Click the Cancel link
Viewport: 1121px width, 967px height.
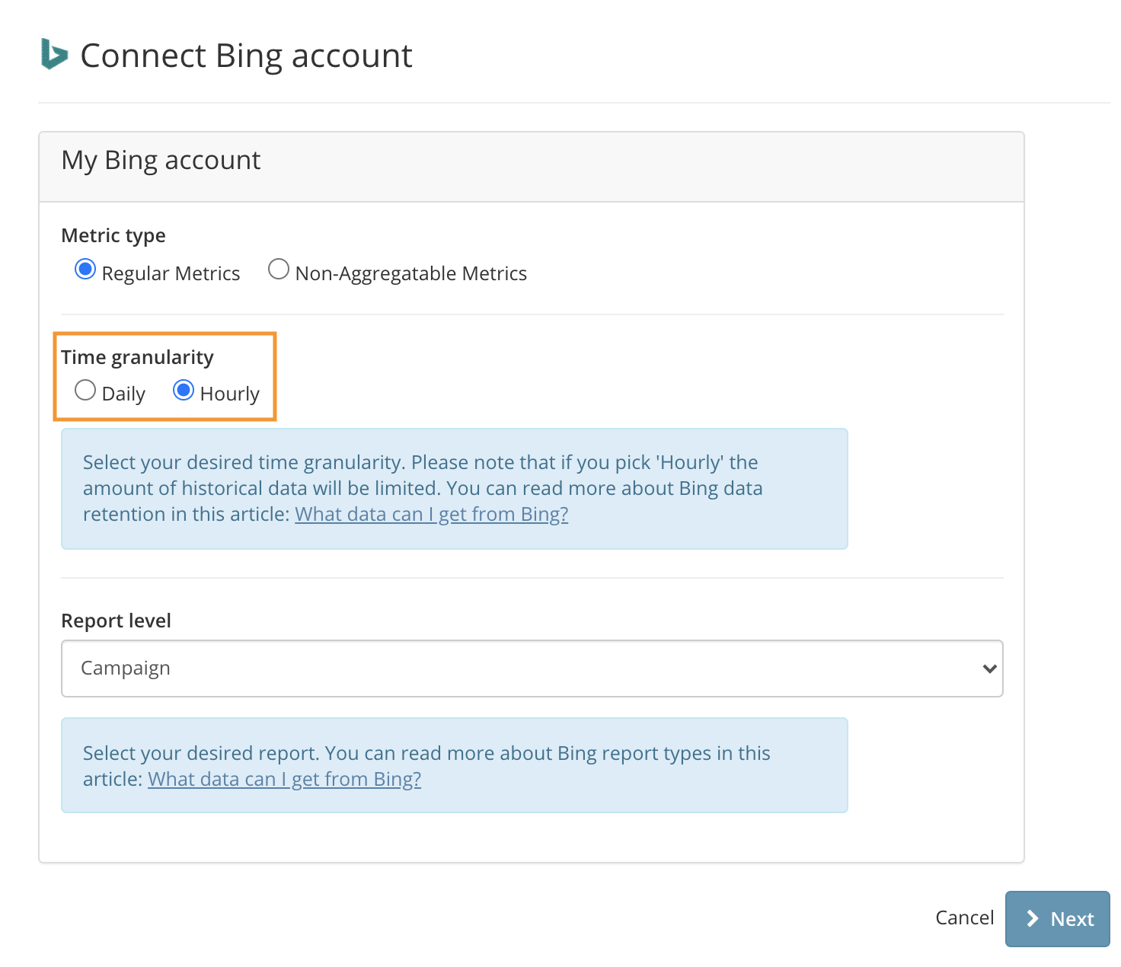[965, 918]
